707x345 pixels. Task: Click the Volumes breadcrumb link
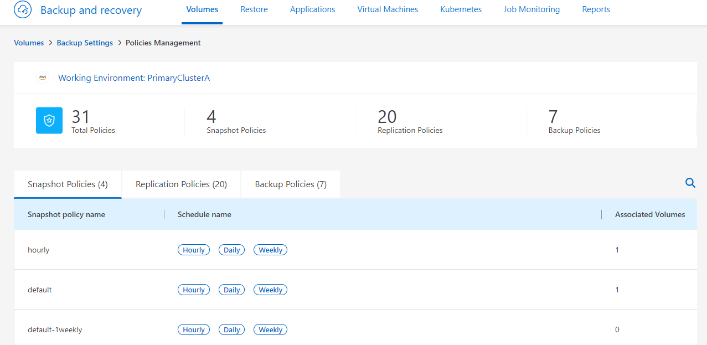point(29,43)
